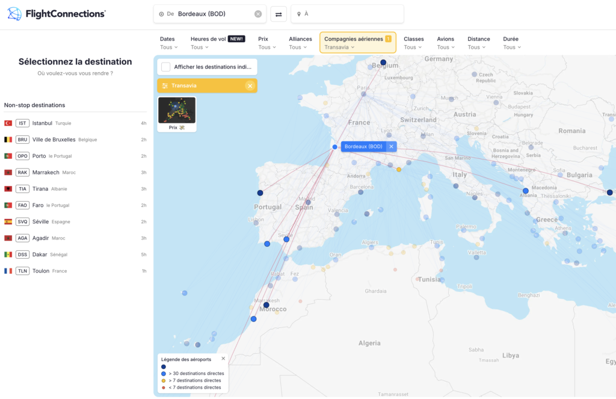
Task: Select Faro FAO destination row
Action: click(x=75, y=205)
